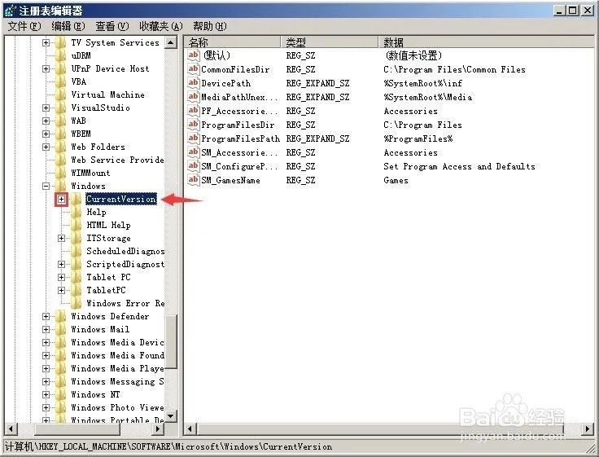The height and width of the screenshot is (457, 599).
Task: Click the uDRM folder icon
Action: pyautogui.click(x=61, y=56)
